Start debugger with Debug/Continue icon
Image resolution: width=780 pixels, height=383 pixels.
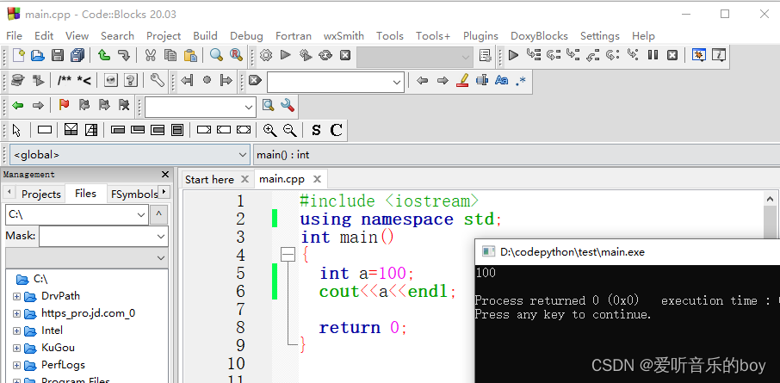pyautogui.click(x=513, y=55)
